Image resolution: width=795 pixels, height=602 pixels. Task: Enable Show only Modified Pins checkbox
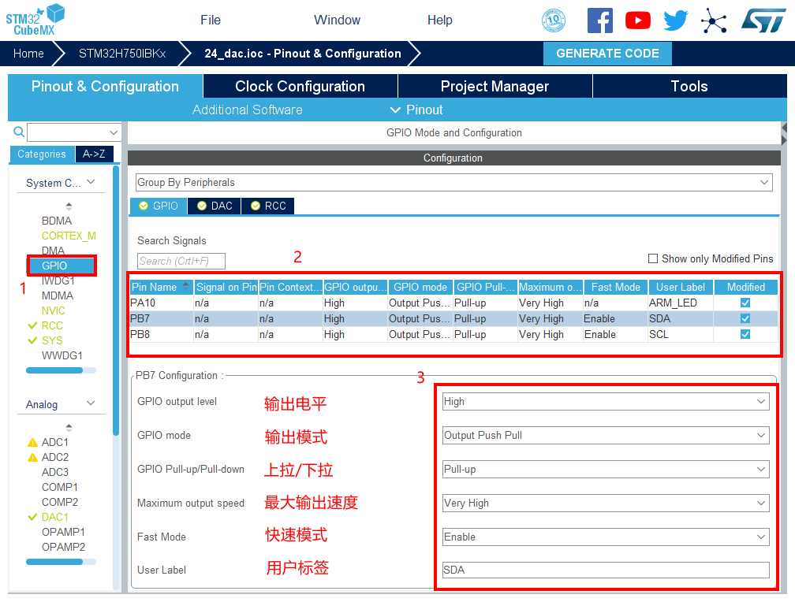(x=652, y=258)
